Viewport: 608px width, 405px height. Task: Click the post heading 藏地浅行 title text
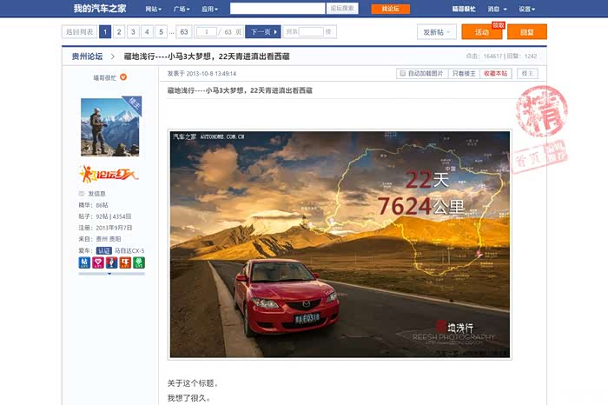point(240,90)
